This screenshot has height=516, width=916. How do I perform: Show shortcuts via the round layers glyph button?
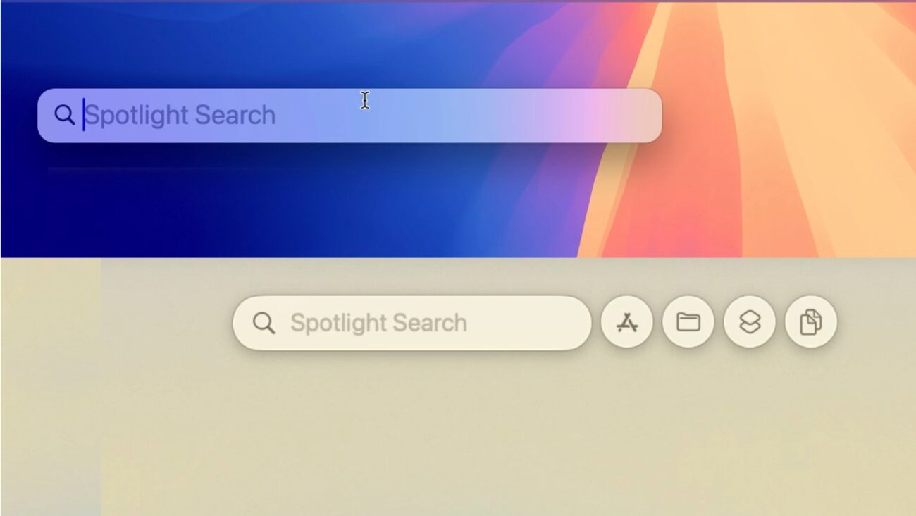click(750, 323)
